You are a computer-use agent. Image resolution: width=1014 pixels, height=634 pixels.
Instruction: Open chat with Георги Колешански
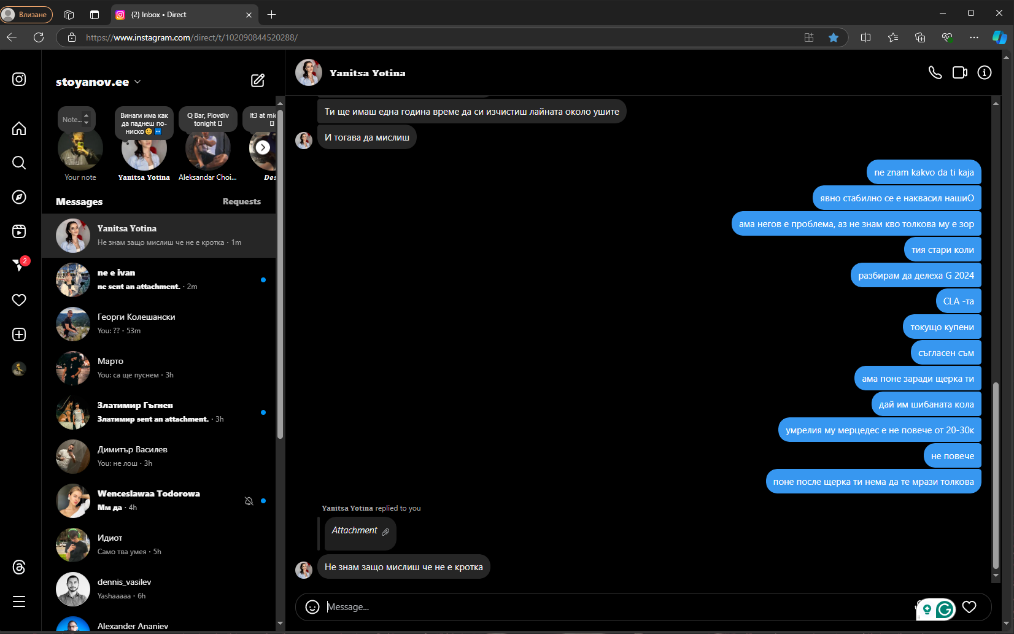(159, 324)
